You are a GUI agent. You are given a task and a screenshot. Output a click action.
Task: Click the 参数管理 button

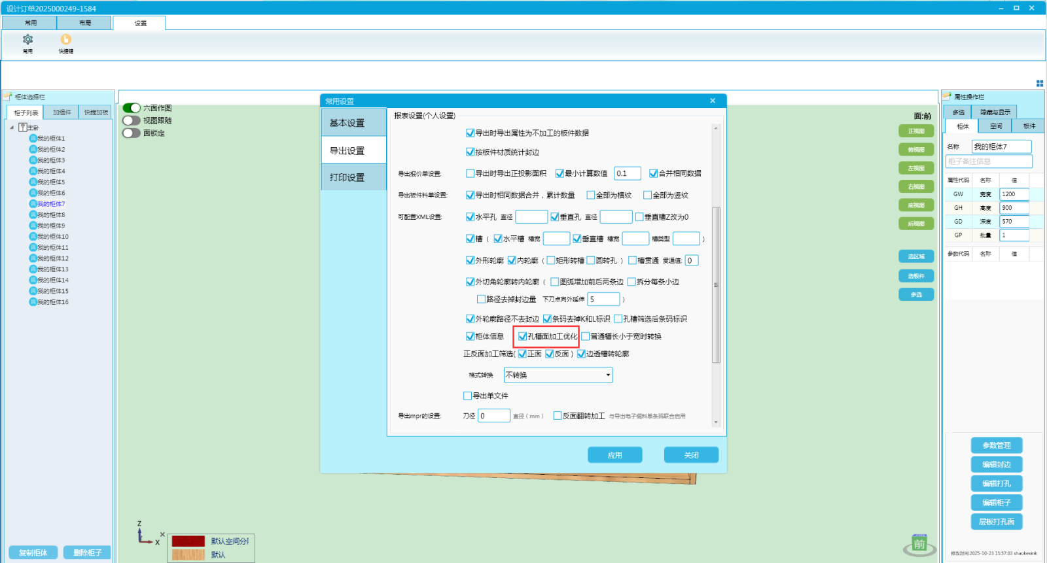997,445
